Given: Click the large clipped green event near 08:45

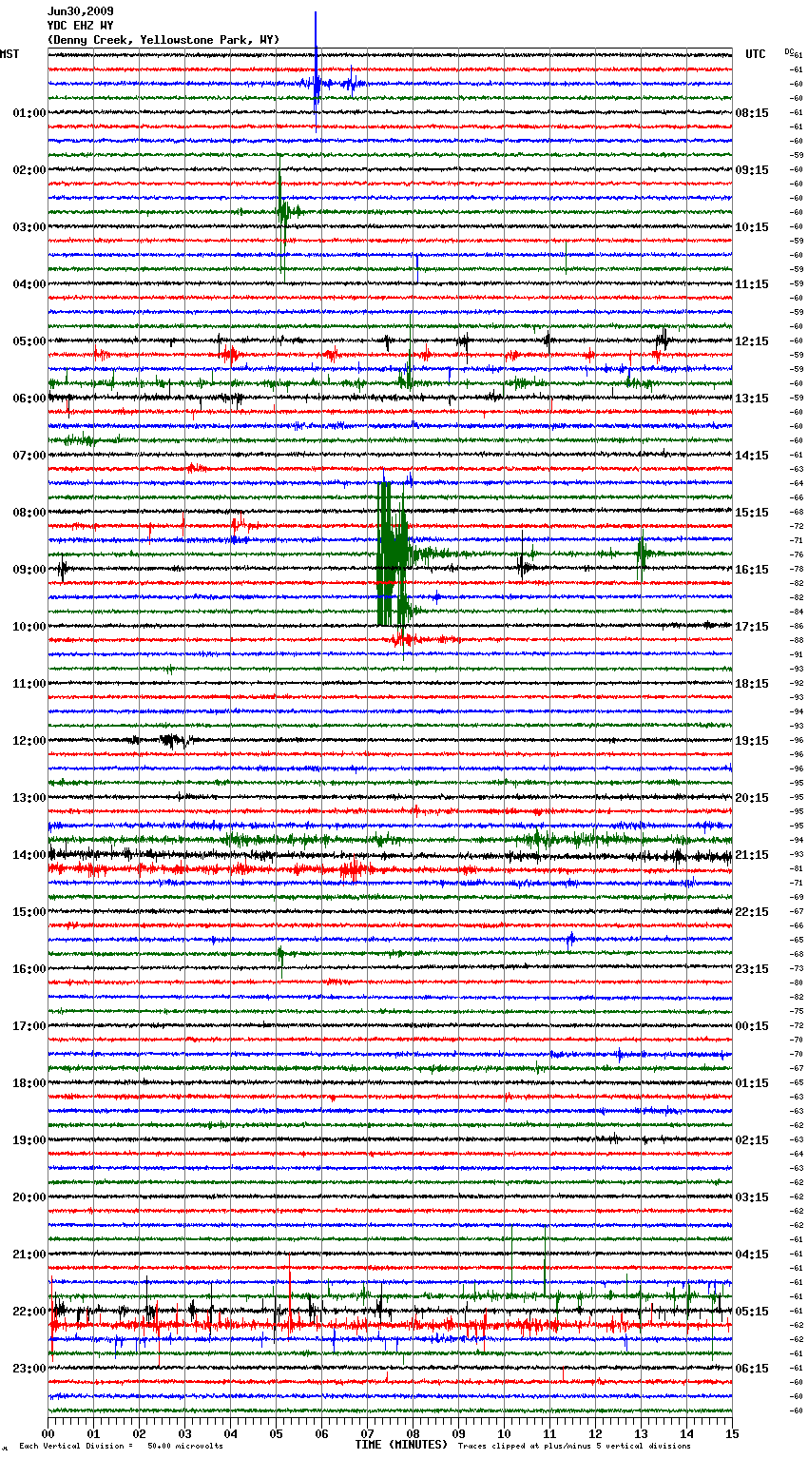Looking at the screenshot, I should (393, 554).
